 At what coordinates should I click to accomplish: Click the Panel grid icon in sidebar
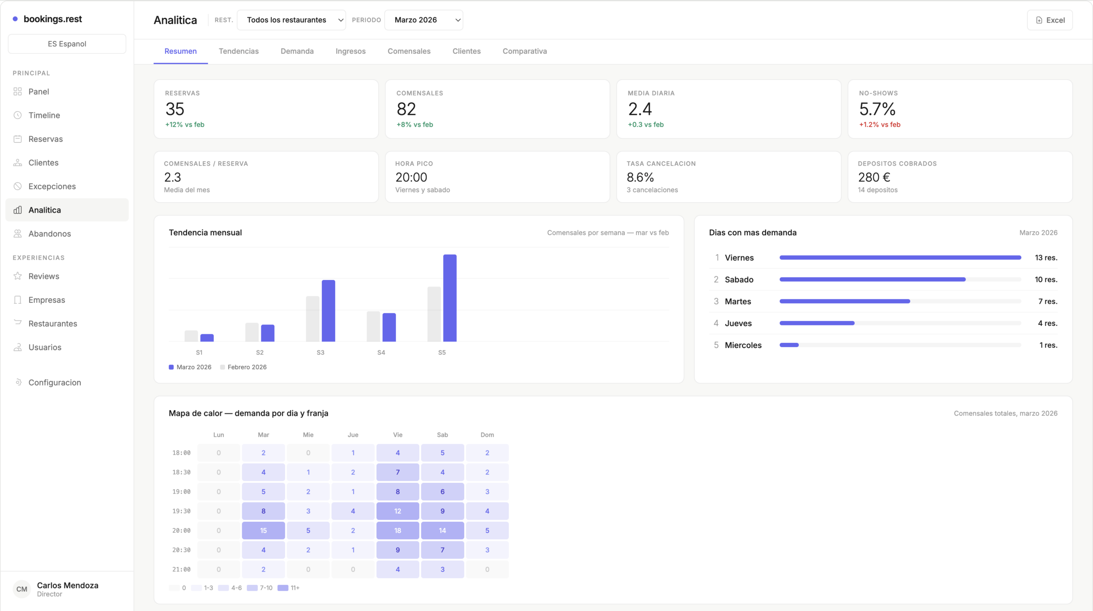(x=18, y=91)
